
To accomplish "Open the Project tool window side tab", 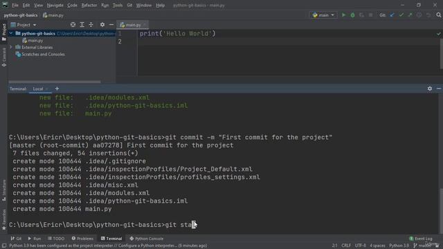I will 4,32.
